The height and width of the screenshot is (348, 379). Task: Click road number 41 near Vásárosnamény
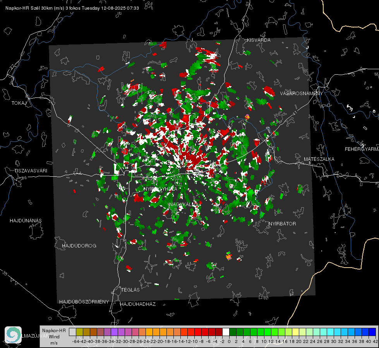pyautogui.click(x=295, y=113)
